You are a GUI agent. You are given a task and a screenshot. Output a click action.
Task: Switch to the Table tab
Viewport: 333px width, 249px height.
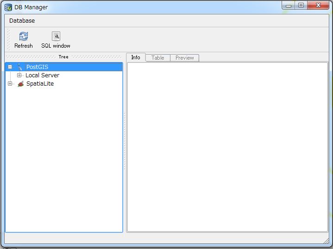click(158, 58)
